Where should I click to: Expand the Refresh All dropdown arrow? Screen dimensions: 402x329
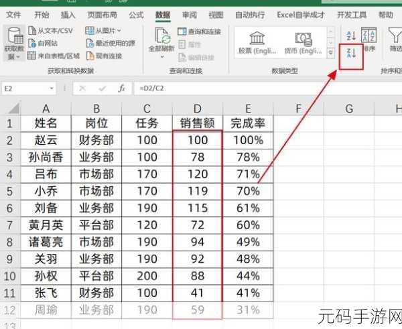162,56
